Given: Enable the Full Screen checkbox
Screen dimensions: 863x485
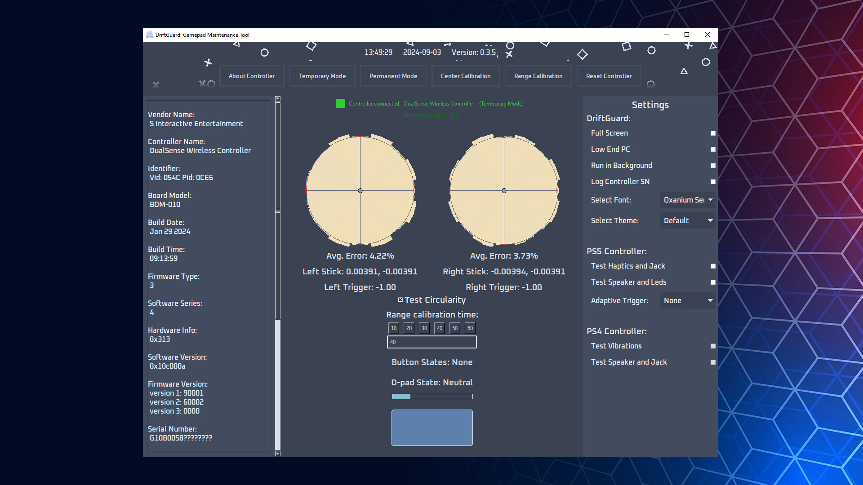Looking at the screenshot, I should click(x=712, y=133).
